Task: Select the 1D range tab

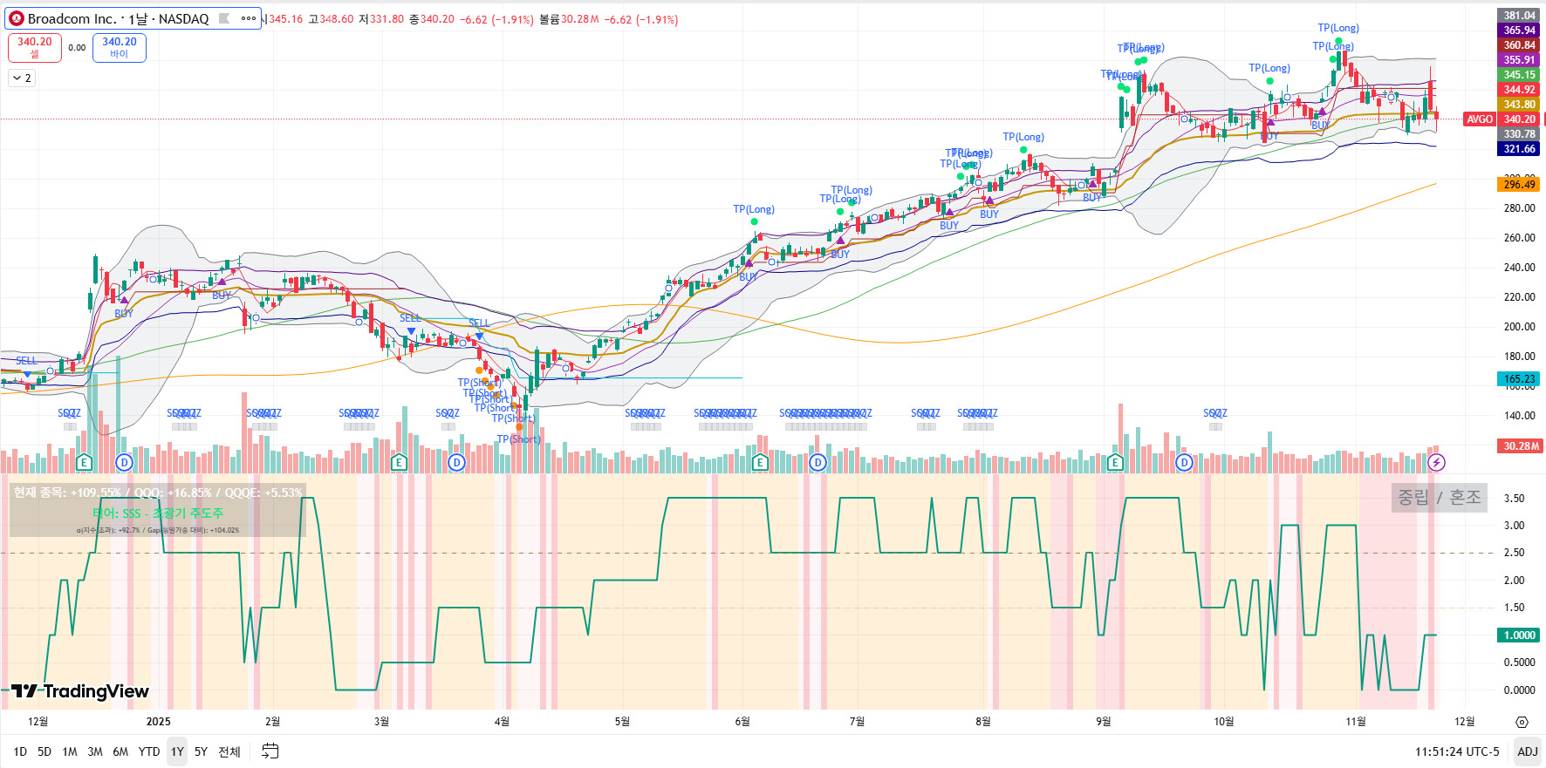Action: pos(20,751)
